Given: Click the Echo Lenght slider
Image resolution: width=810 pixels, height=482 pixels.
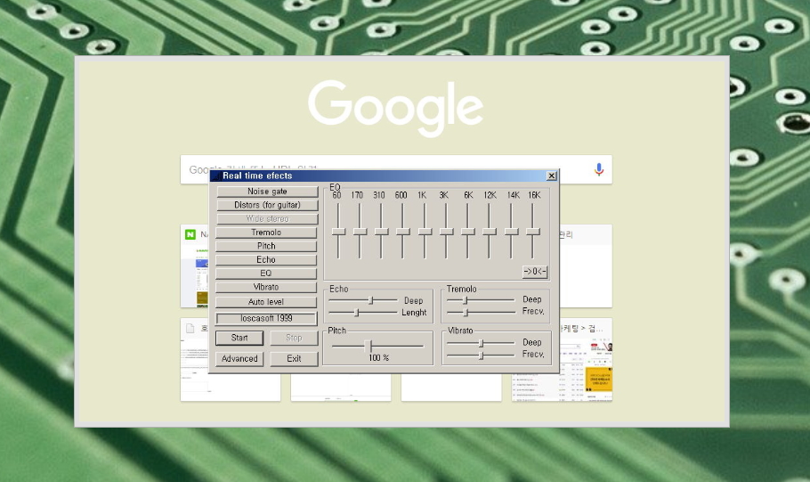Looking at the screenshot, I should 363,313.
